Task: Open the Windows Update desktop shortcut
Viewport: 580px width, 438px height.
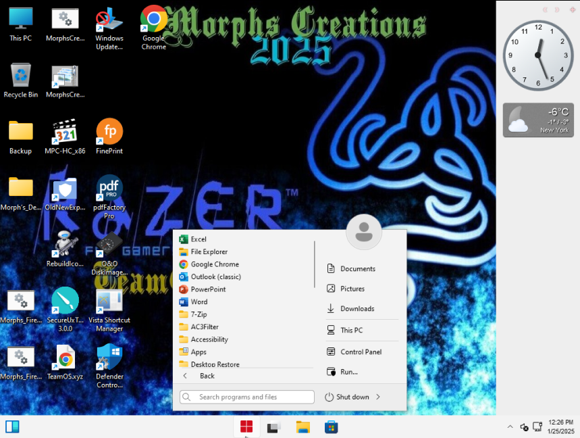Action: click(109, 29)
